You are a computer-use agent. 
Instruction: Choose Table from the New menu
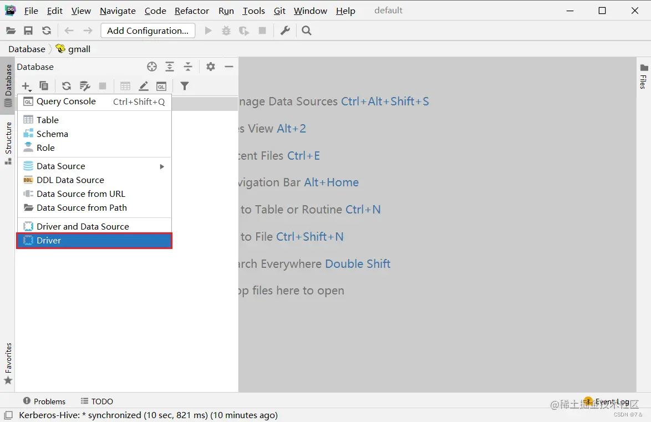click(x=95, y=120)
